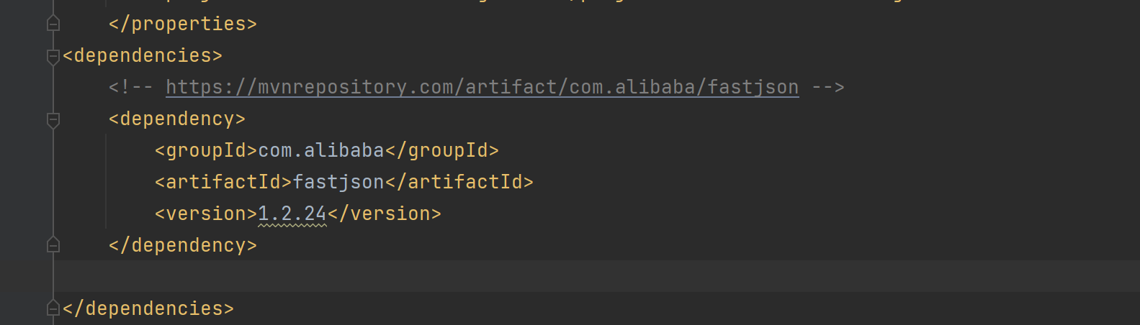Click the closing dependencies tag text
Screen dimensions: 1140x325
pos(148,309)
